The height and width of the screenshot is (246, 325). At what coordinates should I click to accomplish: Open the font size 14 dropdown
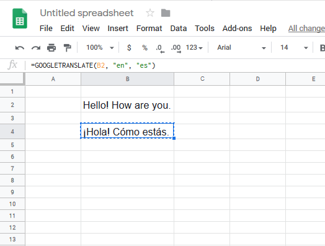pyautogui.click(x=294, y=48)
